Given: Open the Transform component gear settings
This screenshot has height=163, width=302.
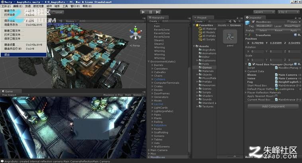Looking at the screenshot, I should coord(299,35).
